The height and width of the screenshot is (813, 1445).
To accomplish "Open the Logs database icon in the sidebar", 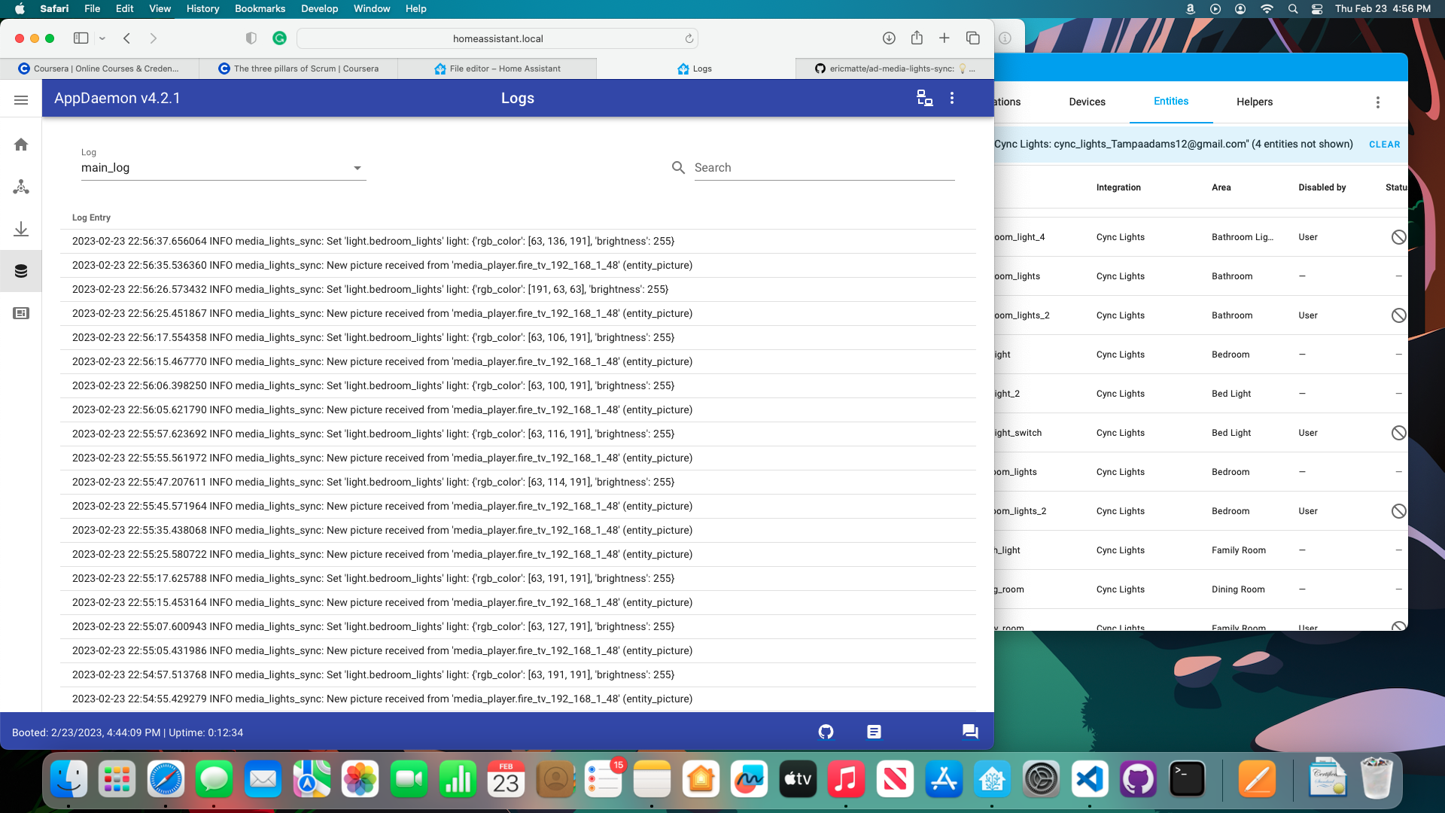I will (21, 271).
